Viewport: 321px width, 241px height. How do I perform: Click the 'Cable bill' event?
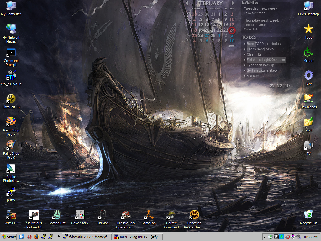(x=250, y=29)
